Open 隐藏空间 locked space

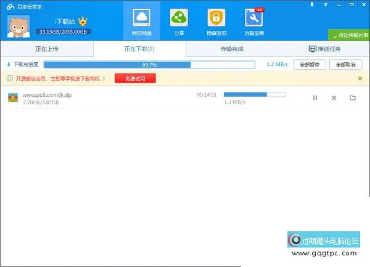tap(216, 21)
